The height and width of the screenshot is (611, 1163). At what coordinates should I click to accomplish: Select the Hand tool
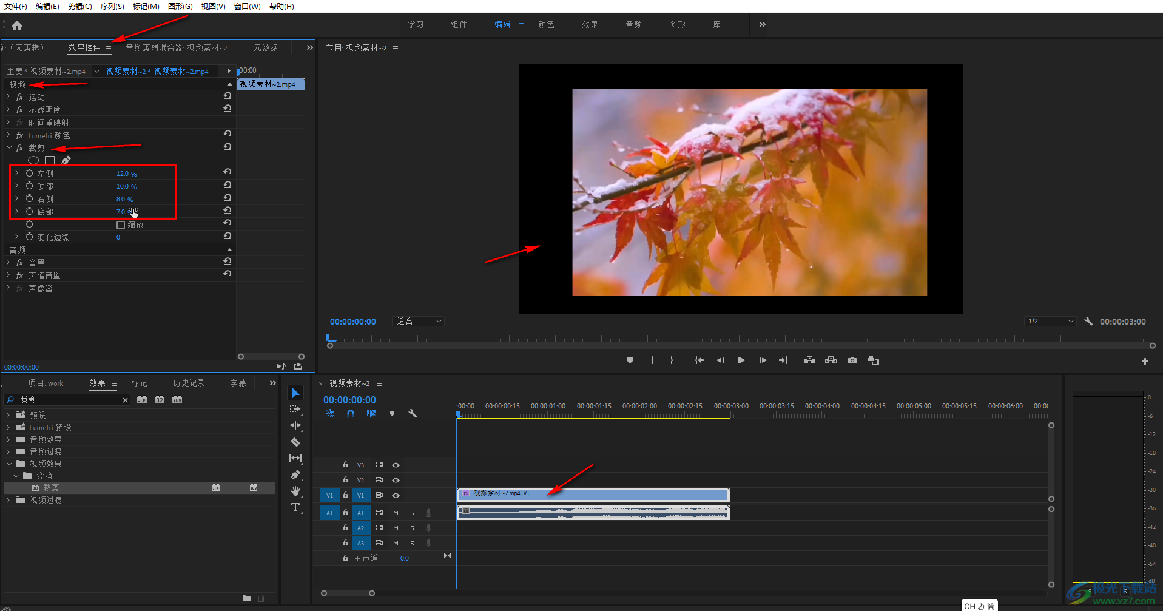click(295, 491)
